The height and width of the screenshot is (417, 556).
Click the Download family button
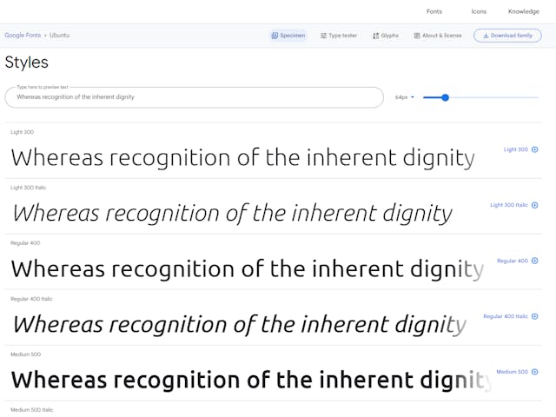click(x=507, y=36)
